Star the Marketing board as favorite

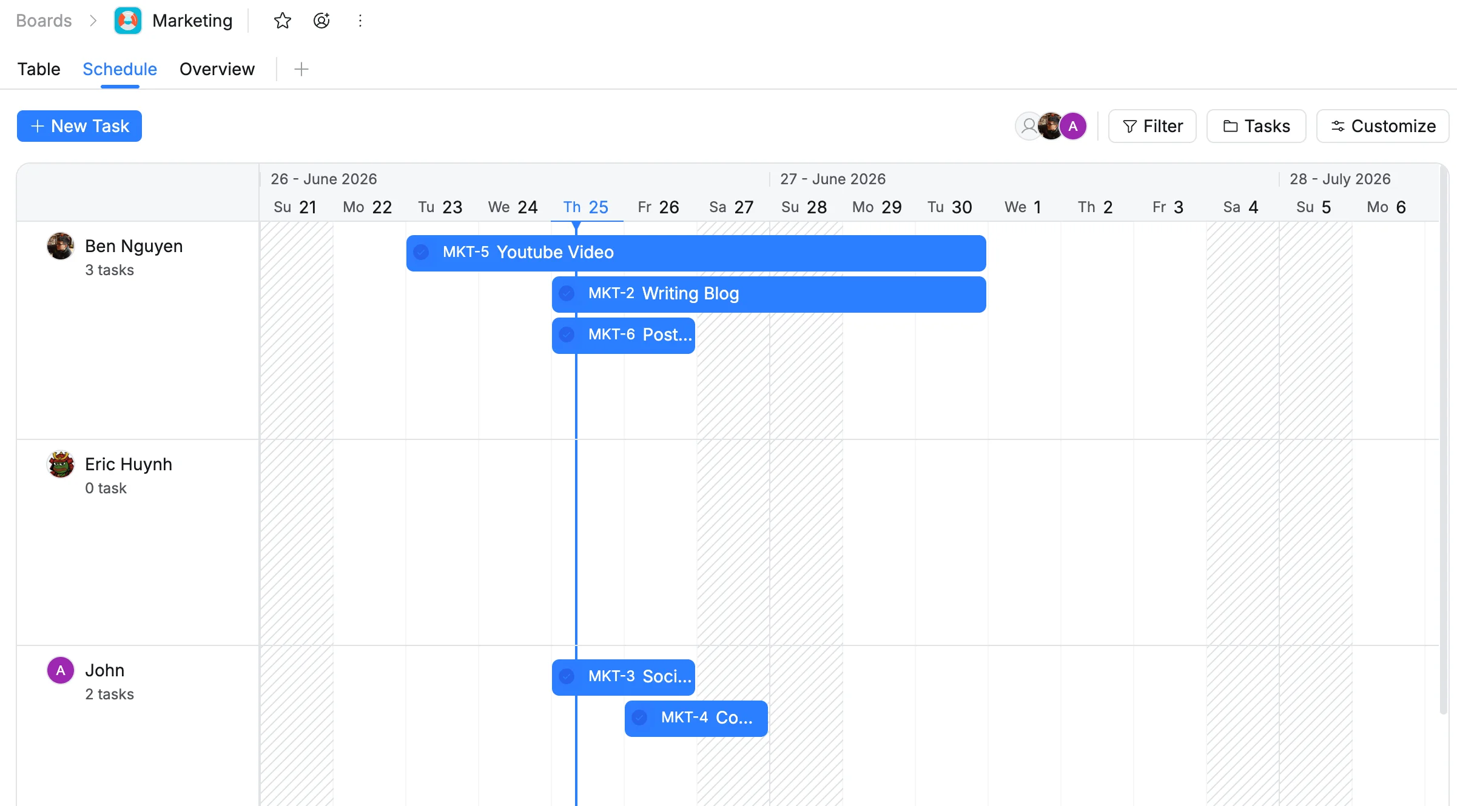283,21
